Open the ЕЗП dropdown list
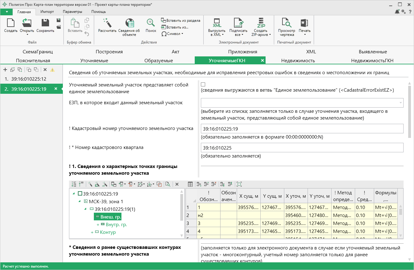 [x=400, y=103]
